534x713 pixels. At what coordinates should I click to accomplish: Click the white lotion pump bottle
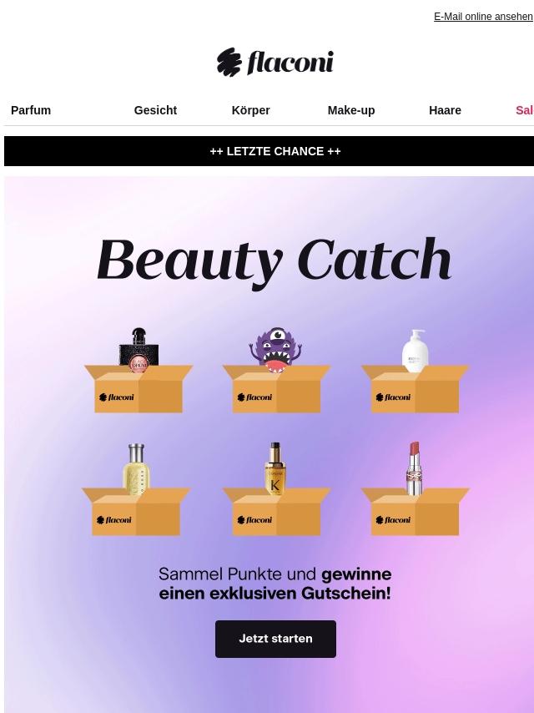tap(415, 351)
